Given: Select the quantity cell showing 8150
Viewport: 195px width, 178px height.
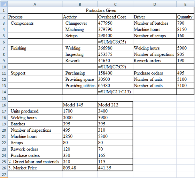Looking at the screenshot, I should [x=185, y=29].
